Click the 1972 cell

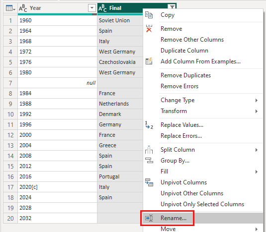click(57, 52)
